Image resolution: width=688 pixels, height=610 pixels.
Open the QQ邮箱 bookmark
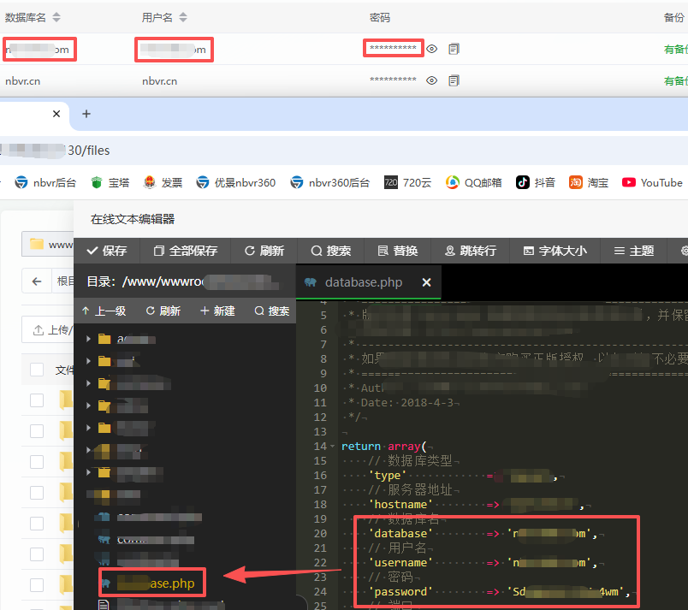point(473,182)
